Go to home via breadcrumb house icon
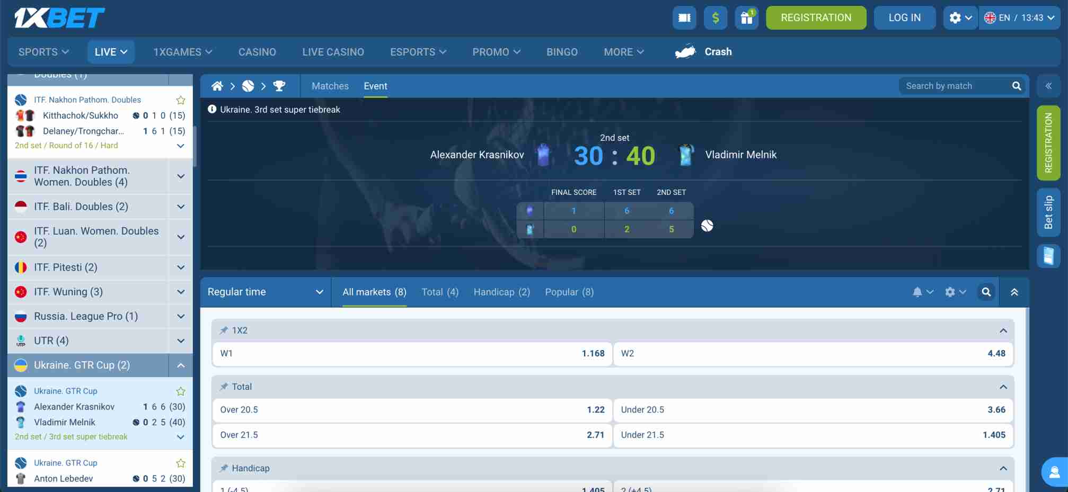This screenshot has width=1068, height=492. point(217,86)
